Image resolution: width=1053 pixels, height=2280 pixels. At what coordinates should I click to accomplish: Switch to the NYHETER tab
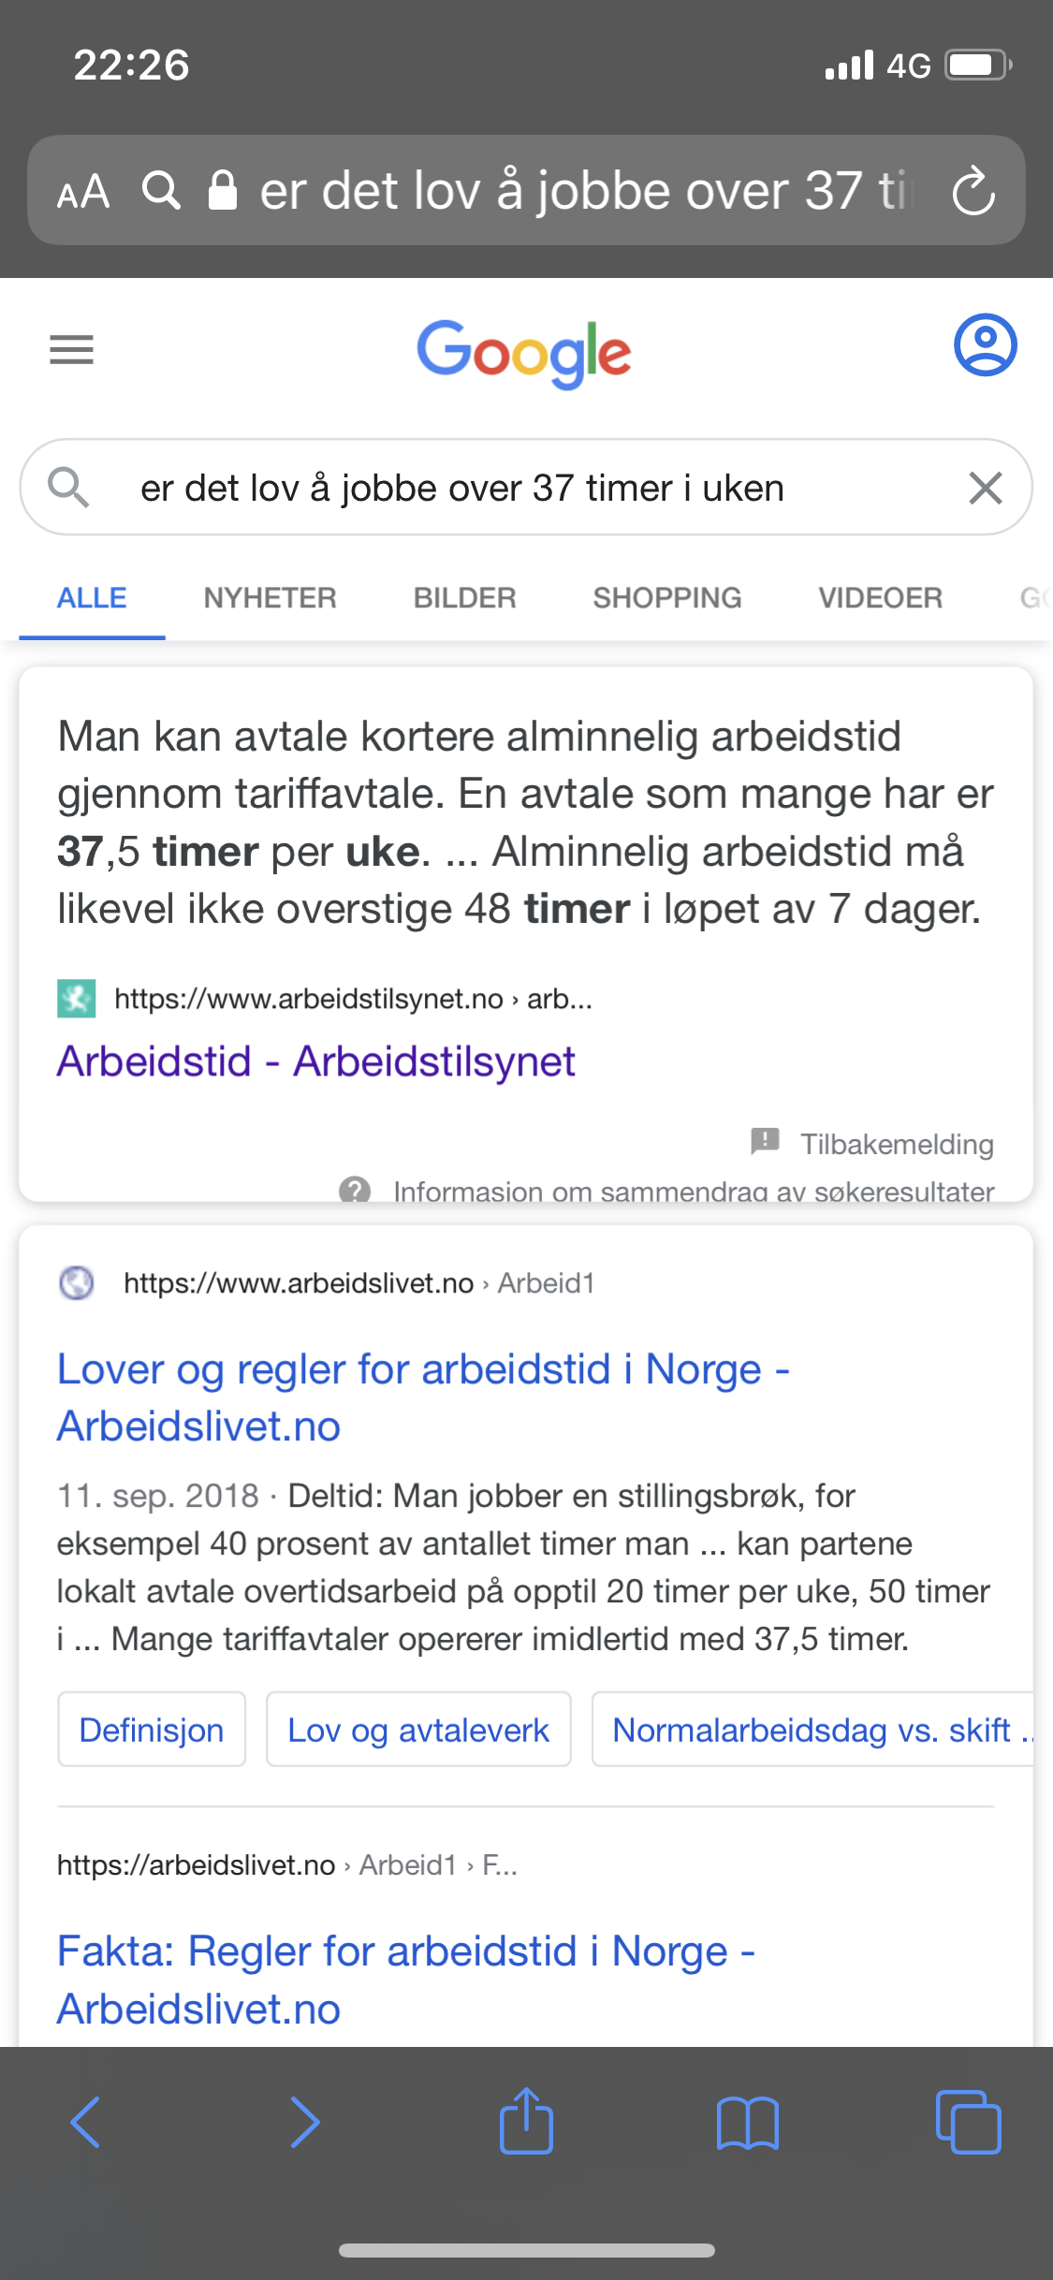click(270, 597)
